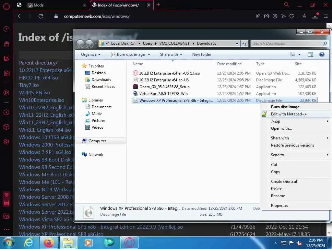
Task: Choose Rename in the context menu
Action: tap(296, 196)
